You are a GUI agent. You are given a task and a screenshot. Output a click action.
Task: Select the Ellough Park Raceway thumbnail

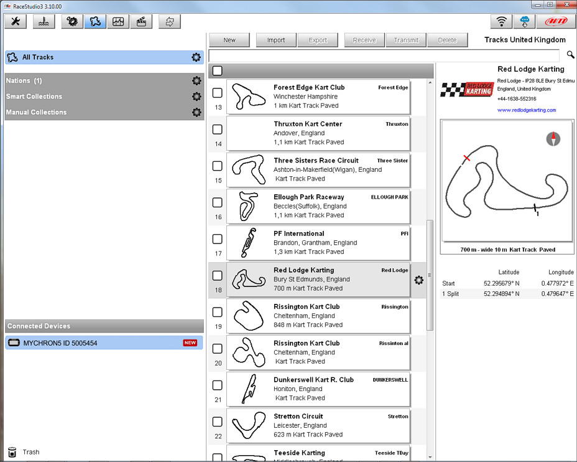pos(249,206)
